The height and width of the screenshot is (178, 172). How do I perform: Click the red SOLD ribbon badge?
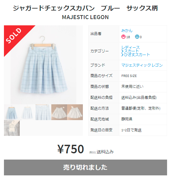tap(16, 37)
